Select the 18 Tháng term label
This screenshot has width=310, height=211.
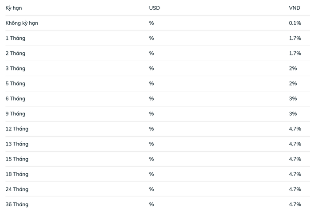click(17, 174)
